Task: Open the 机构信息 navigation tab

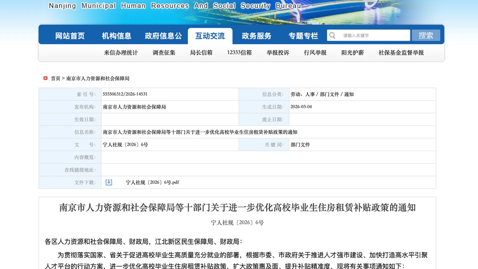Action: tap(116, 36)
